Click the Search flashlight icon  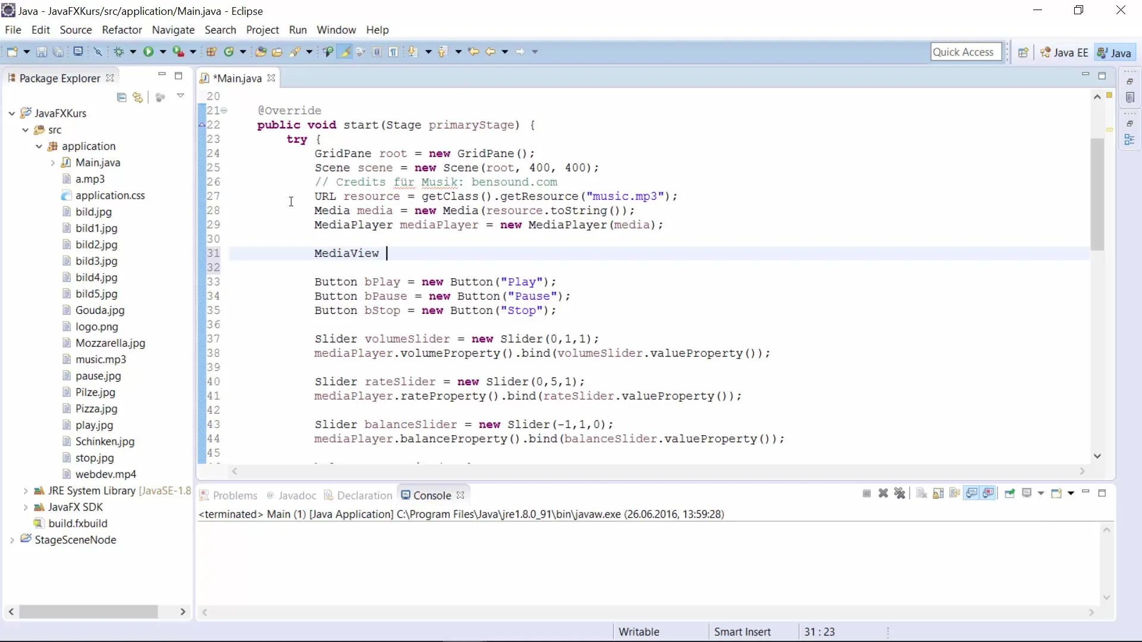point(295,52)
